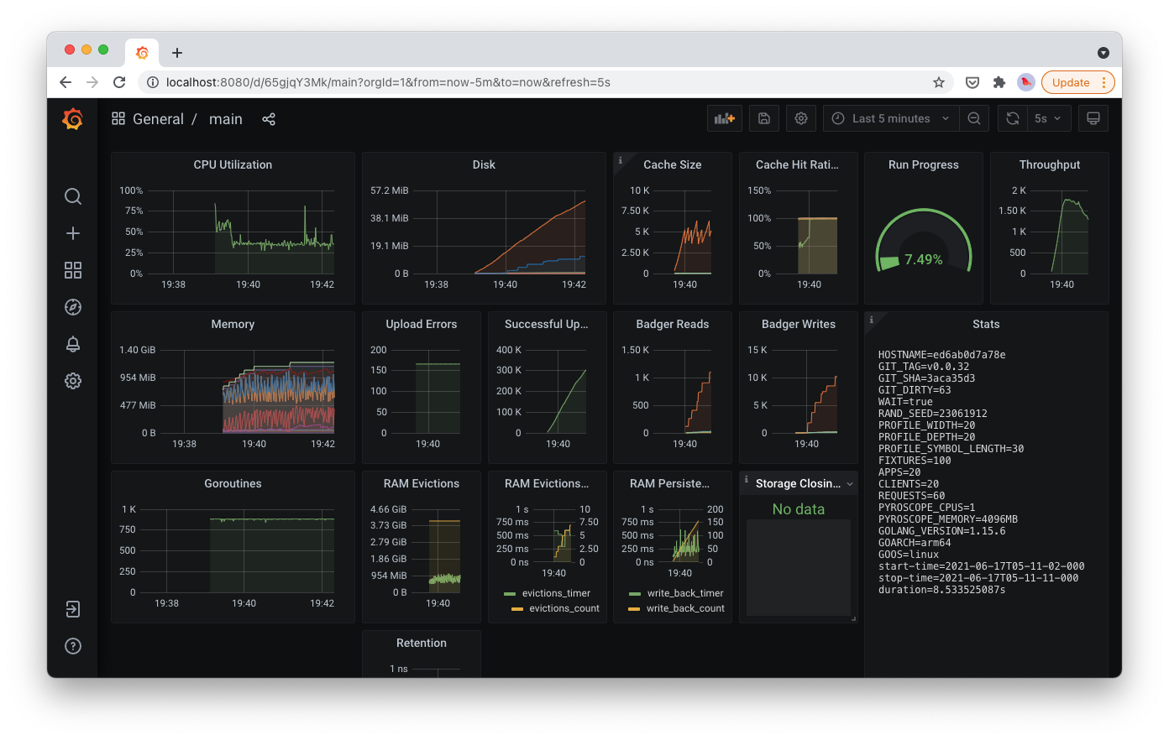Open Alerting bell icon in sidebar

[x=73, y=344]
